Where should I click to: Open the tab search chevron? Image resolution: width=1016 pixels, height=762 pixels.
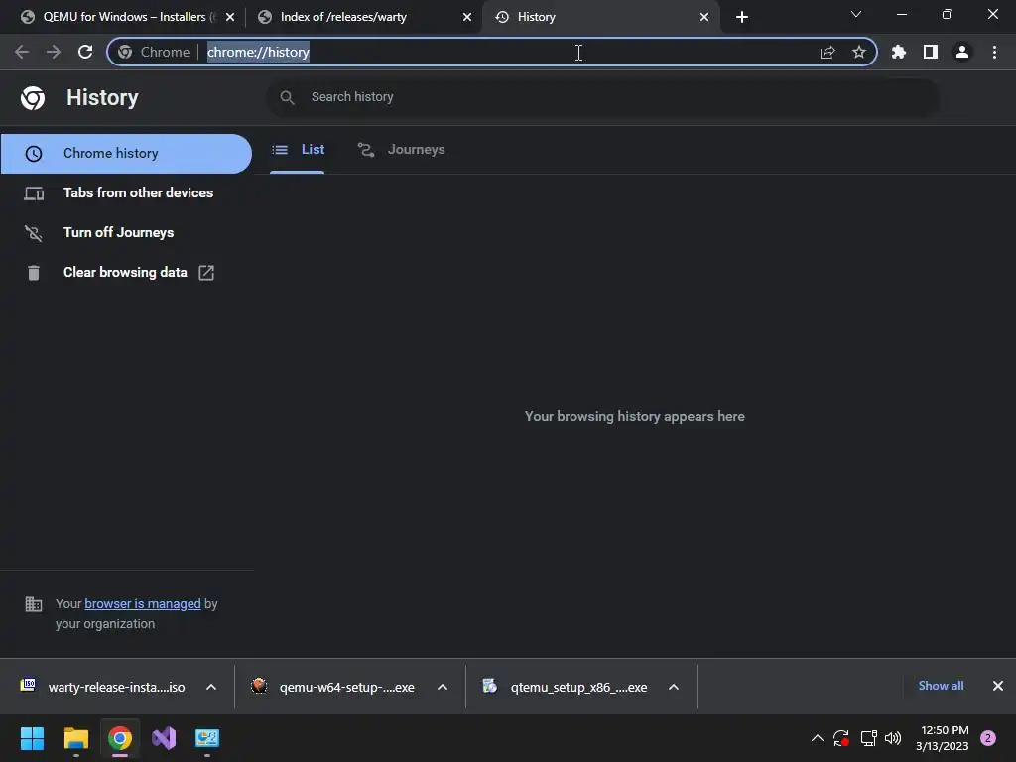[x=856, y=14]
